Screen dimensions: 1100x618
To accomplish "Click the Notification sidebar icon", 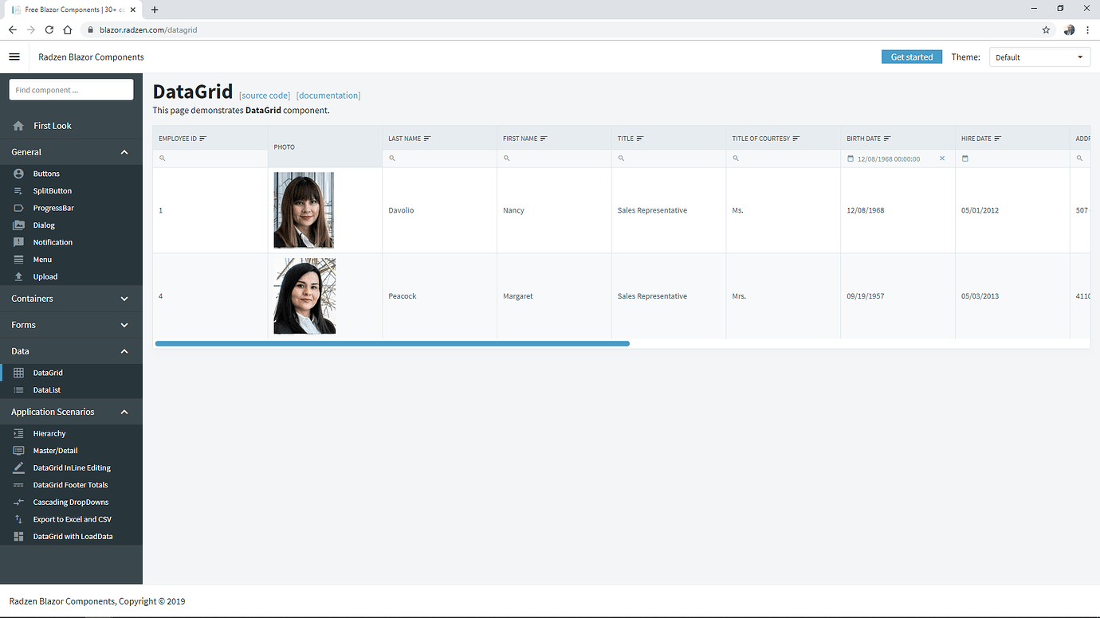I will coord(18,242).
